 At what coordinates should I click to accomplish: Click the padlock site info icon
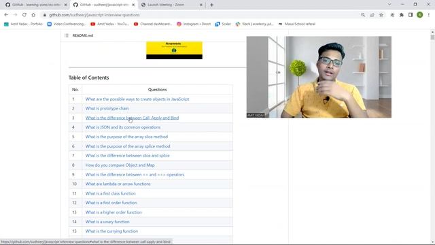[44, 15]
